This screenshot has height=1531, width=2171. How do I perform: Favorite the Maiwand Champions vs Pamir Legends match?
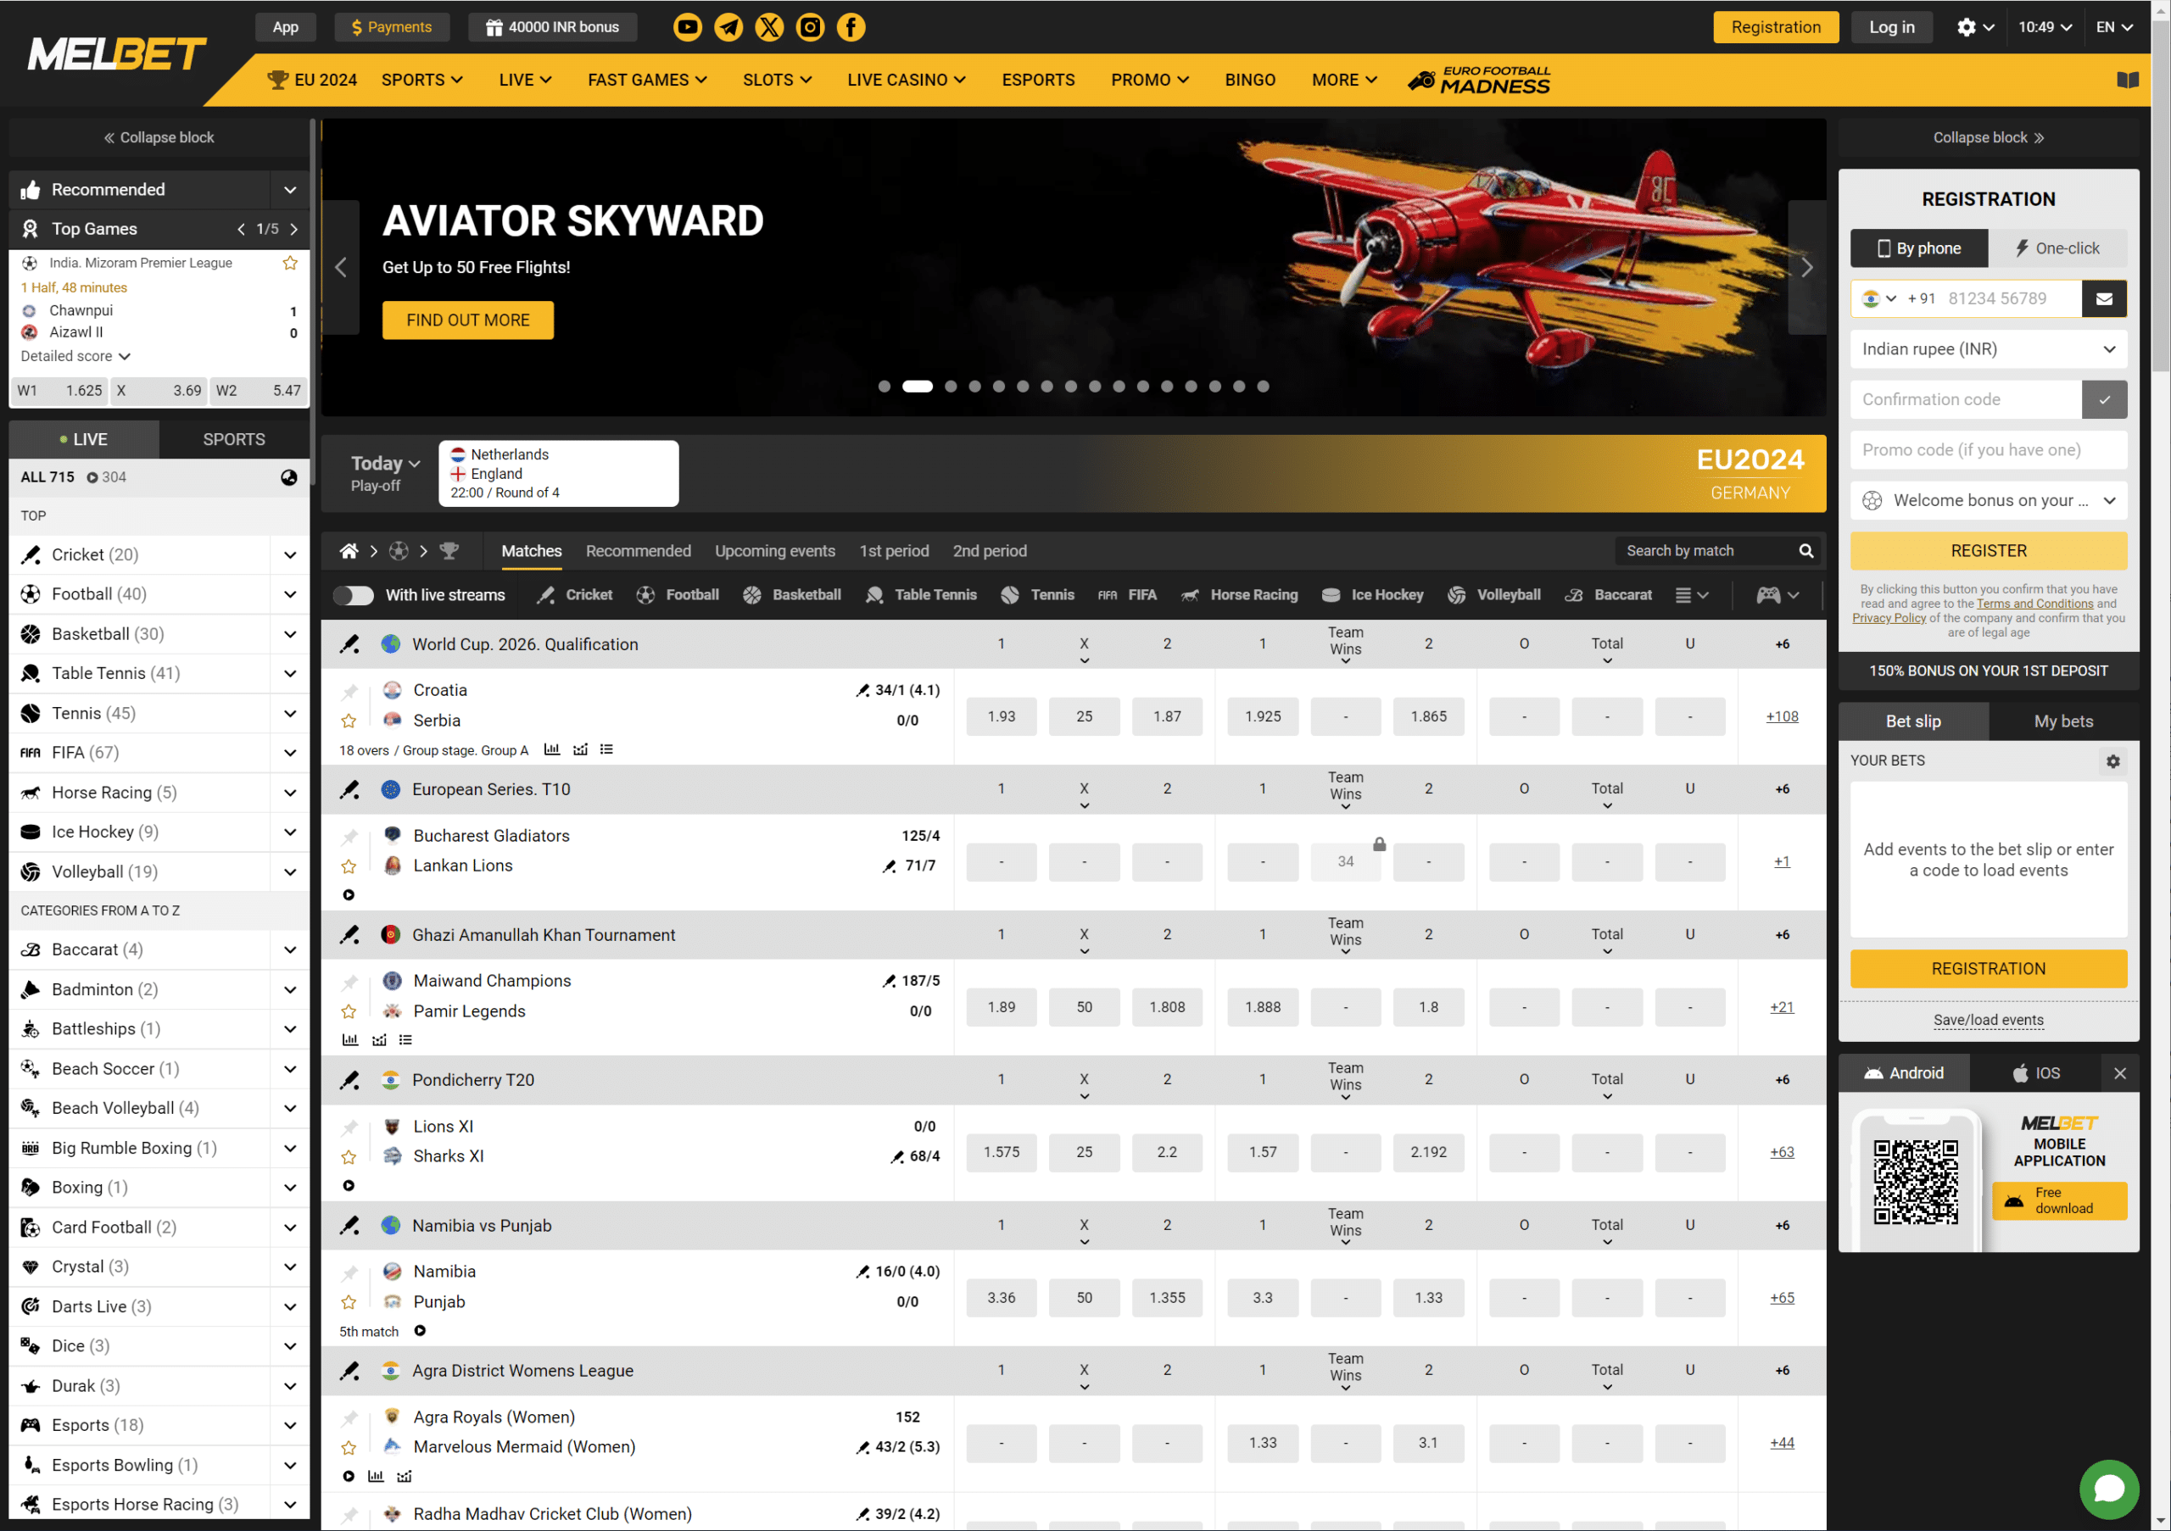tap(349, 1012)
